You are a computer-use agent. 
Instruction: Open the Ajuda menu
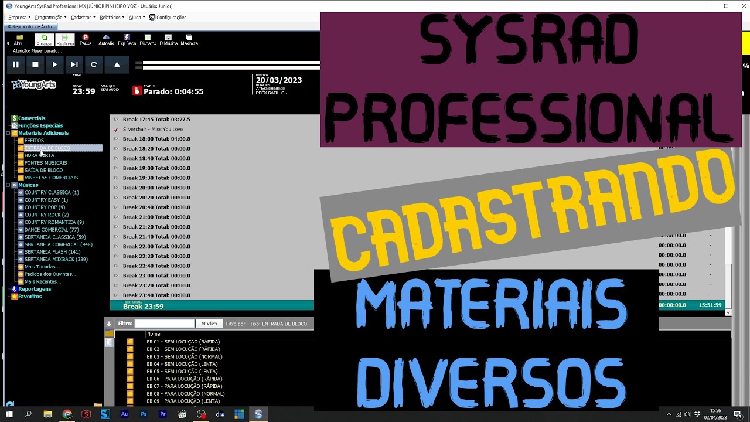pyautogui.click(x=136, y=18)
